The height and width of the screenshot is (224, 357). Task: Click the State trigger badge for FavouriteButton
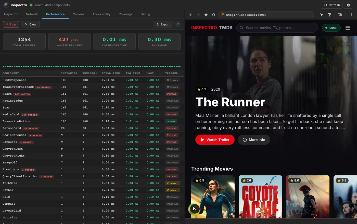[171, 121]
